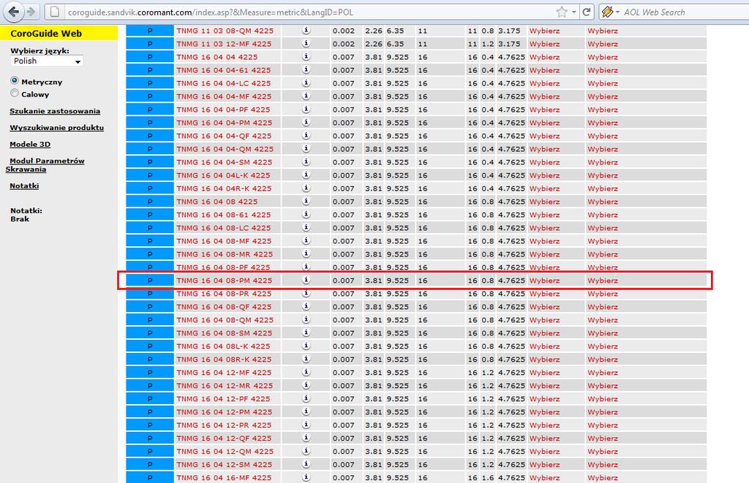Blue P material cell for TNMG 11 03 12-MF
The image size is (749, 483).
point(150,44)
